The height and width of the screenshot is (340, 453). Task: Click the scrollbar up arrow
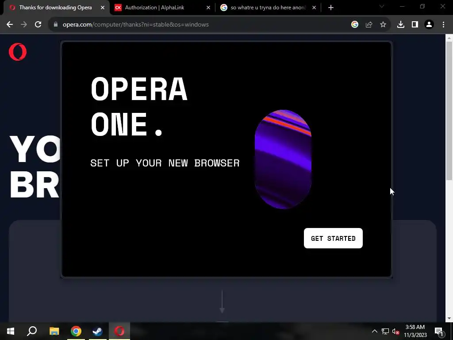(449, 38)
